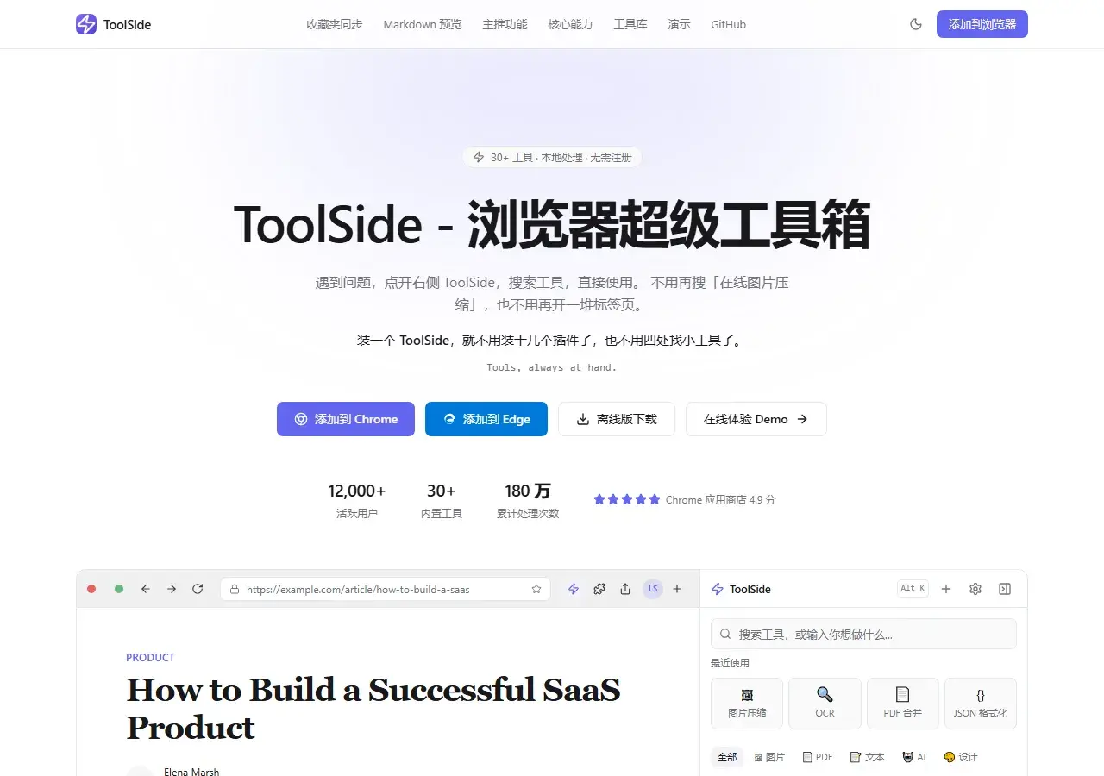Bookmark the page with the star icon
This screenshot has height=776, width=1104.
(x=536, y=589)
